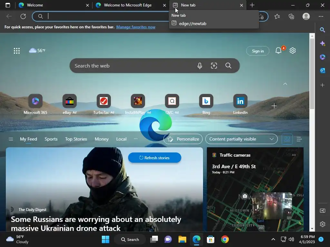Open the QVC quick link tile

(x=172, y=105)
